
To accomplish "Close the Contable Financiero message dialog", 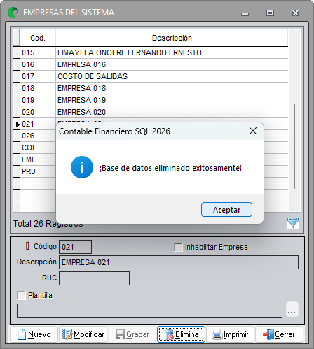I will pyautogui.click(x=253, y=131).
